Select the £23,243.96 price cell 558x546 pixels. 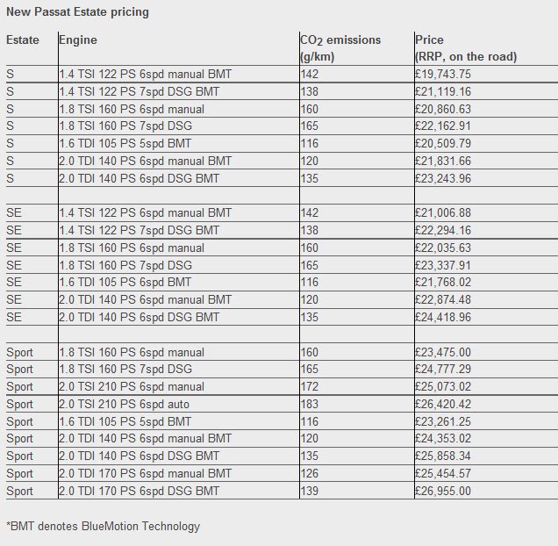click(443, 178)
